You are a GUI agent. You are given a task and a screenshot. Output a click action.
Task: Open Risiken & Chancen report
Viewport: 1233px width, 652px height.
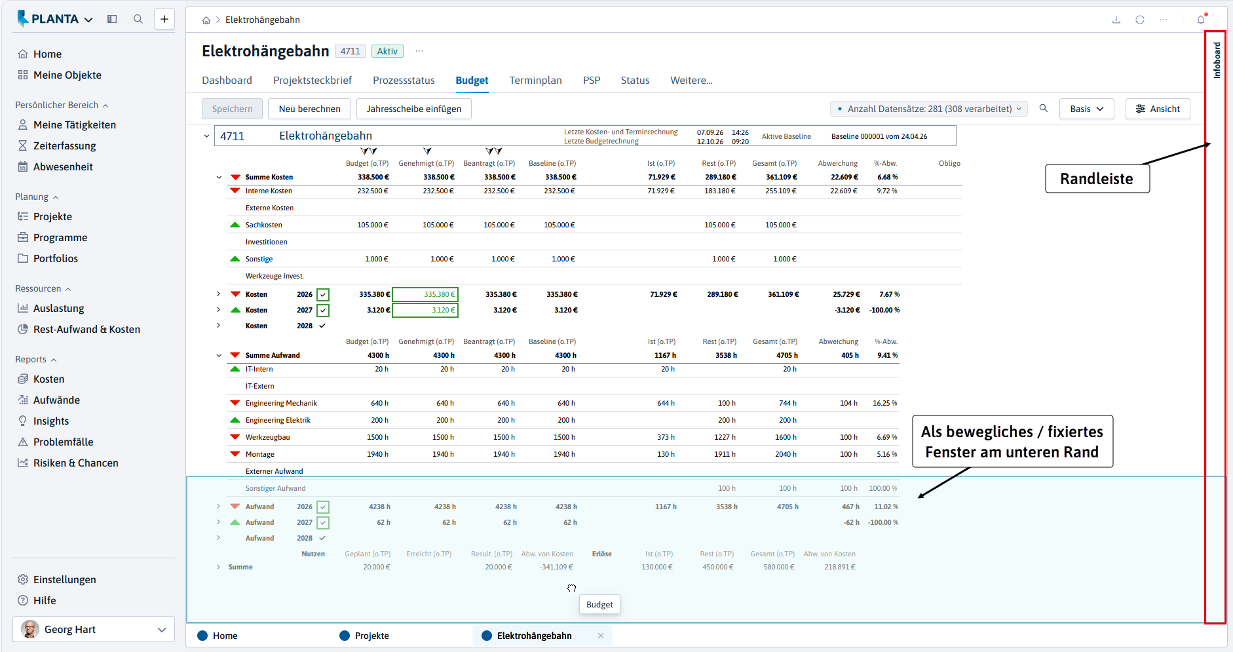point(75,463)
